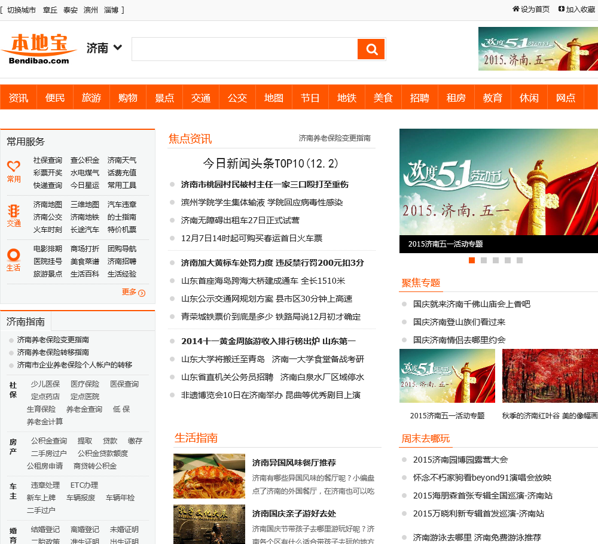Open 国庆就来济南千佛山庙会上香吧 link
598x544 pixels.
472,304
